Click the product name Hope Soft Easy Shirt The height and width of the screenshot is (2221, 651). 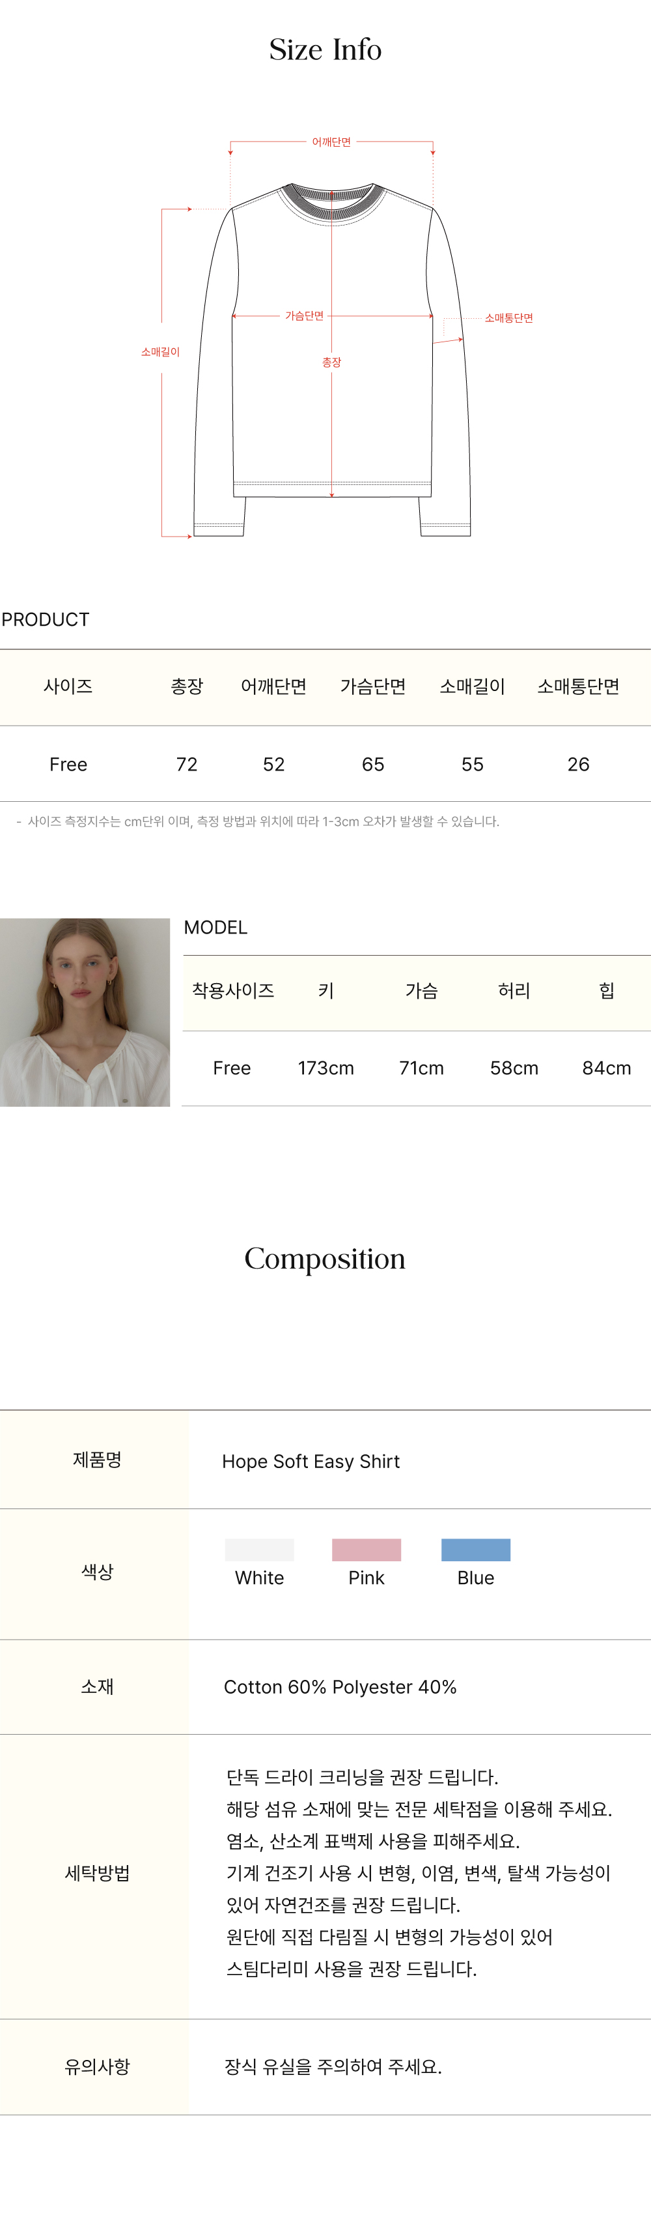311,1462
